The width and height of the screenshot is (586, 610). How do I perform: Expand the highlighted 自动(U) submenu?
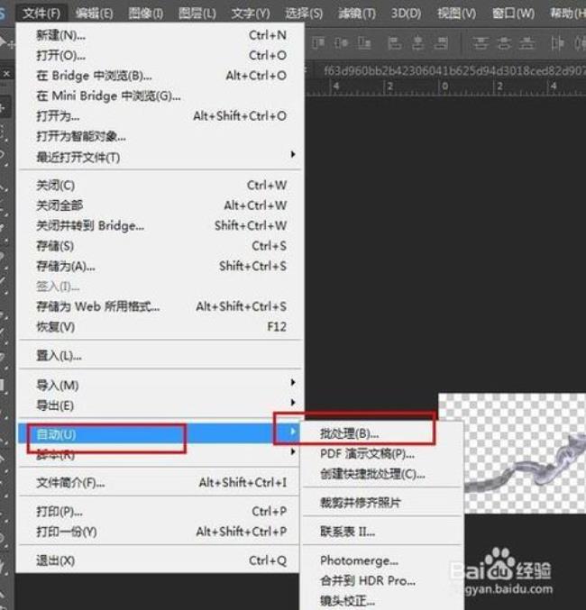(160, 433)
